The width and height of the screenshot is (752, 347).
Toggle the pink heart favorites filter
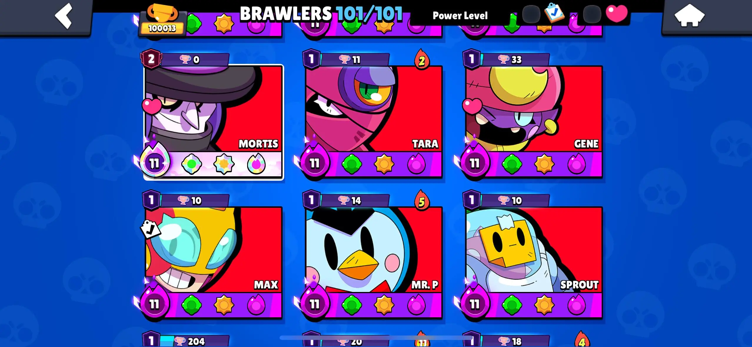[x=617, y=14]
